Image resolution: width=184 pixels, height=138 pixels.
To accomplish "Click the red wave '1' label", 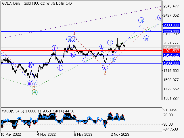I will coord(74,33).
